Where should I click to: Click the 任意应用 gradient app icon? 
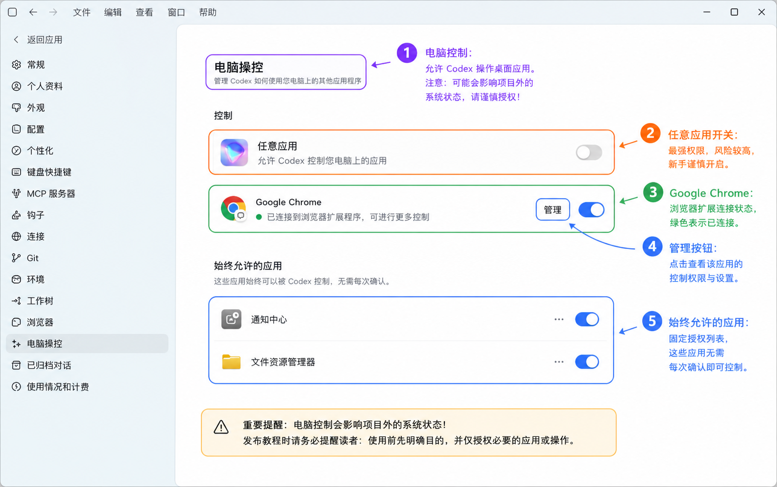click(234, 152)
